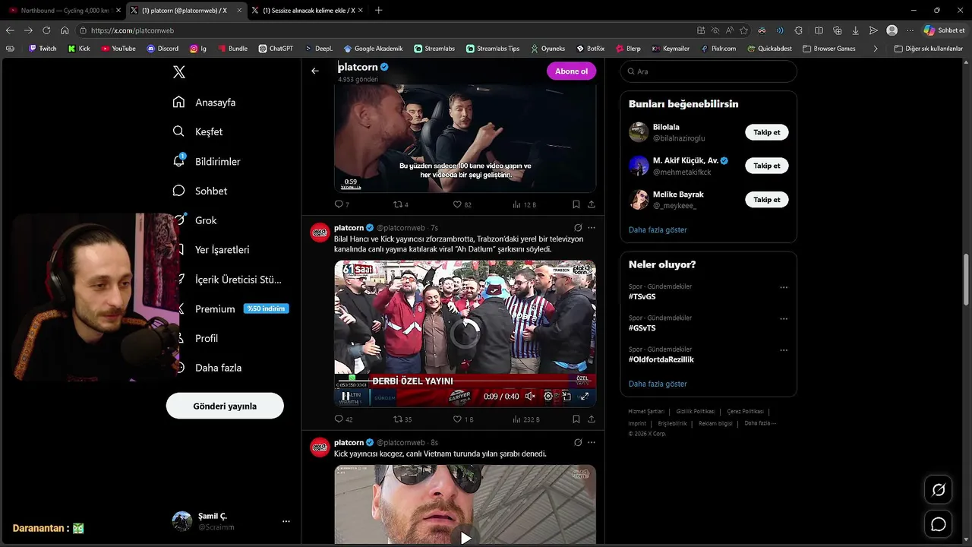Open Anasayfa in the X sidebar
The width and height of the screenshot is (972, 547).
tap(204, 102)
